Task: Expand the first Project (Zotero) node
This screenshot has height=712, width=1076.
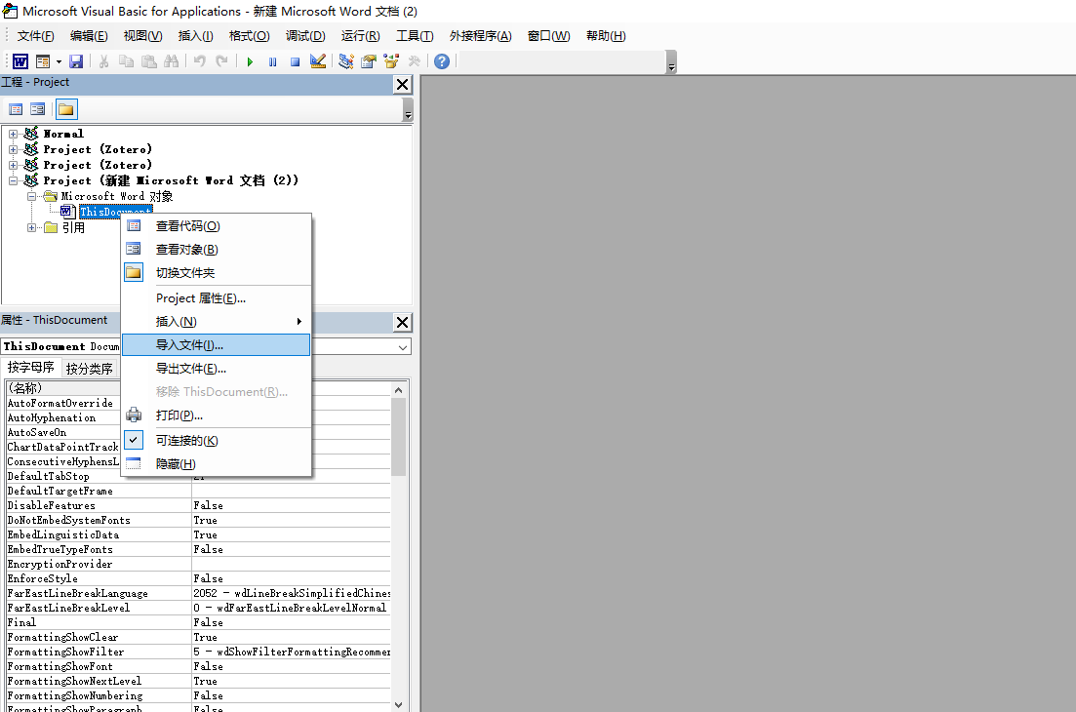Action: coord(13,149)
